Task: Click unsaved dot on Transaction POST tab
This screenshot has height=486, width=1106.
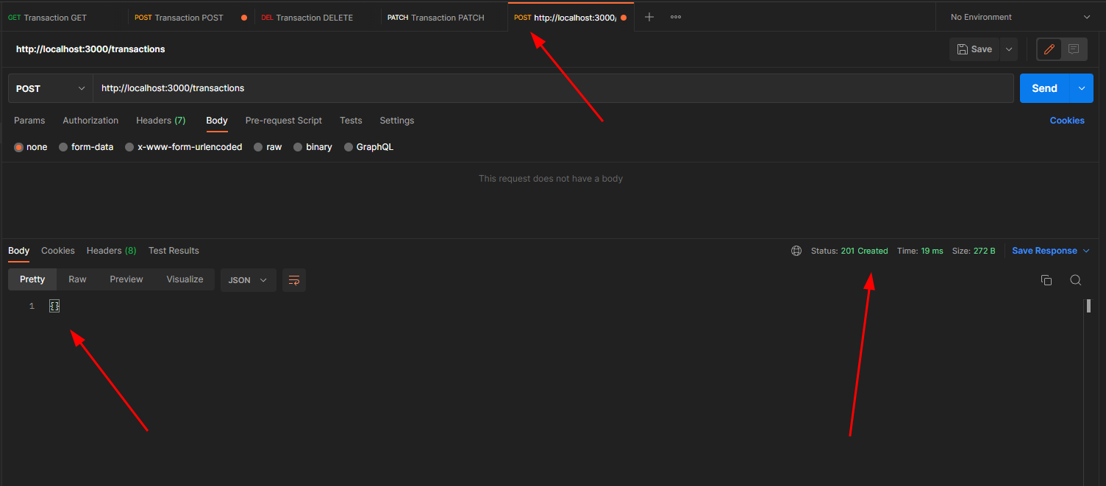Action: click(x=244, y=18)
